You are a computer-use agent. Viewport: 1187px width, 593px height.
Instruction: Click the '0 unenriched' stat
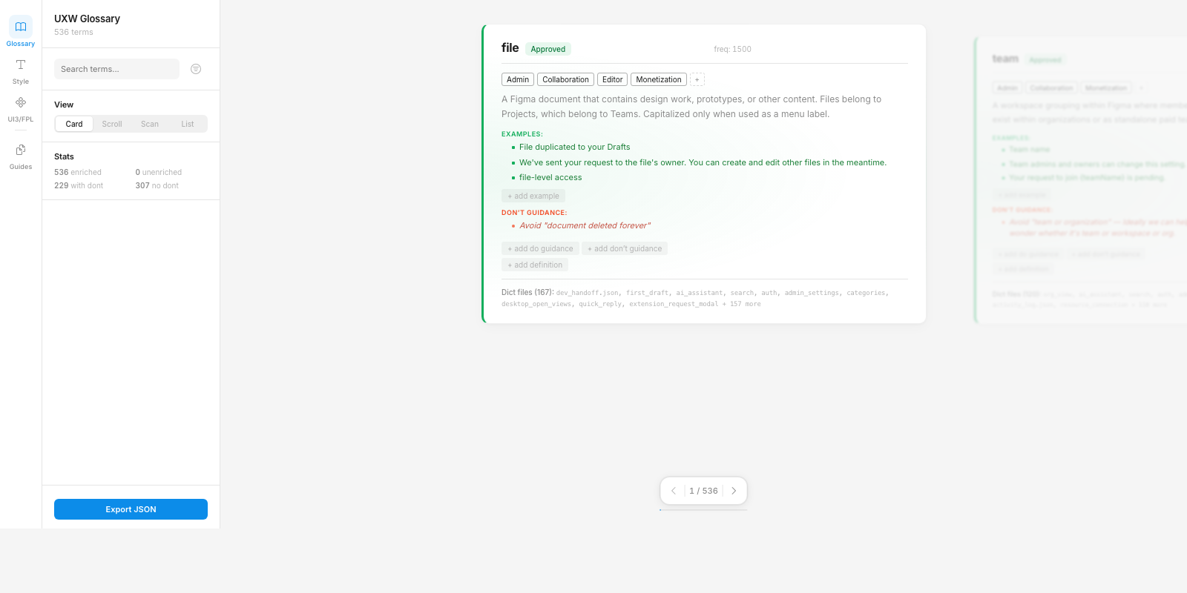pyautogui.click(x=159, y=172)
